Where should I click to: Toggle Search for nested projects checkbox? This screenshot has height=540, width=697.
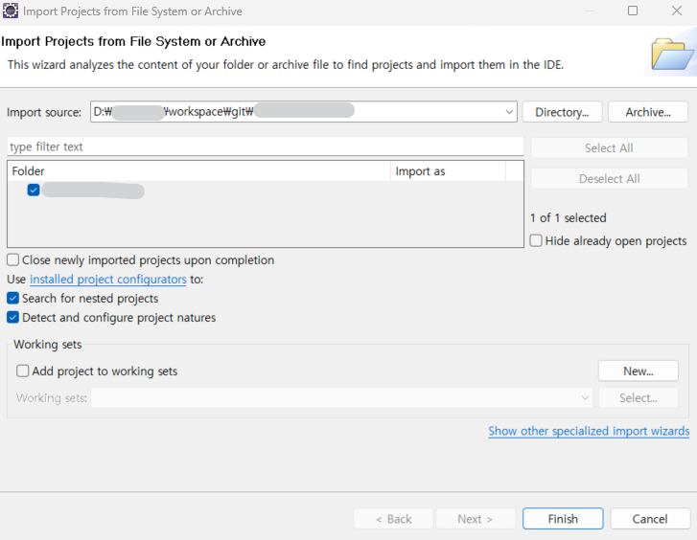point(13,299)
